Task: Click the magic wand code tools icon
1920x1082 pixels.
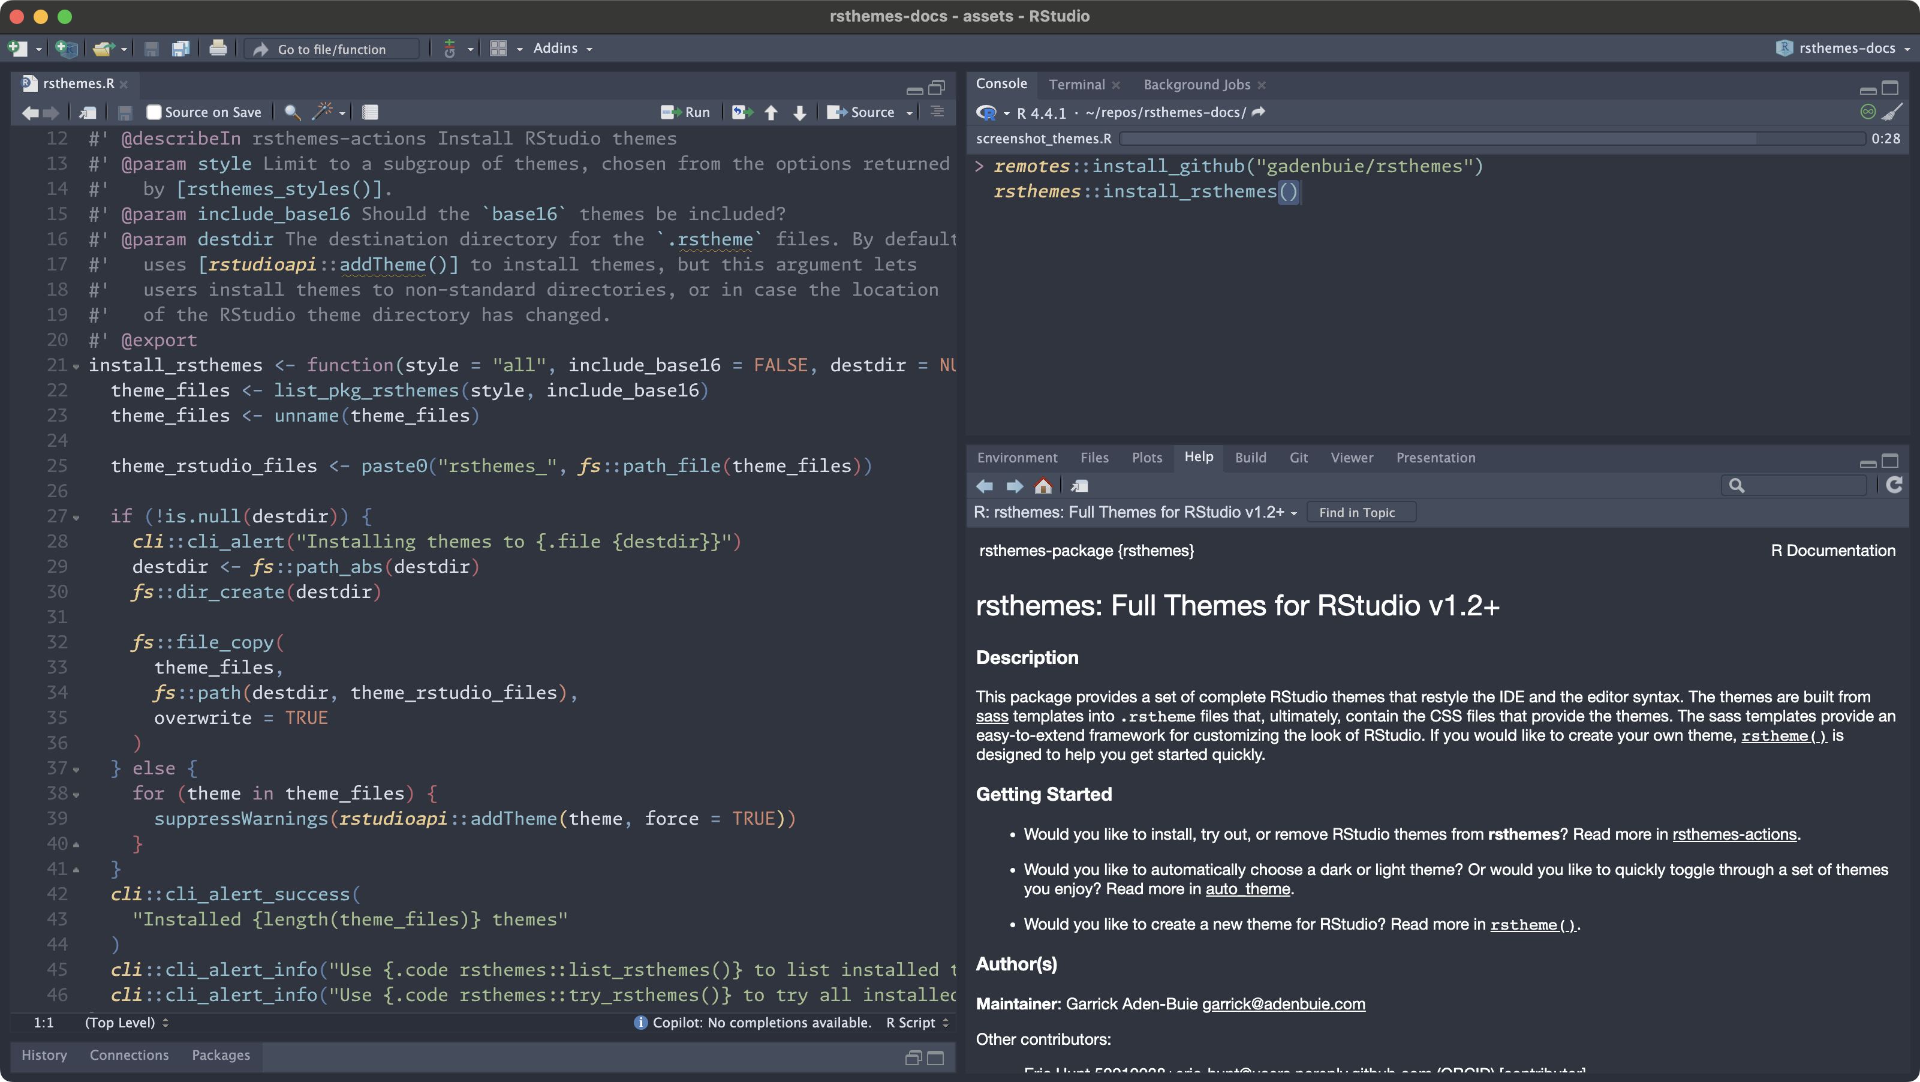Action: [x=323, y=112]
